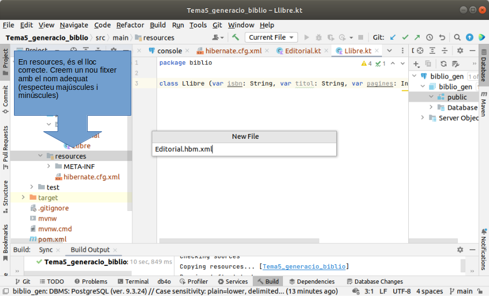Switch to the hibernate.cfg.xml editor tab

tap(233, 51)
